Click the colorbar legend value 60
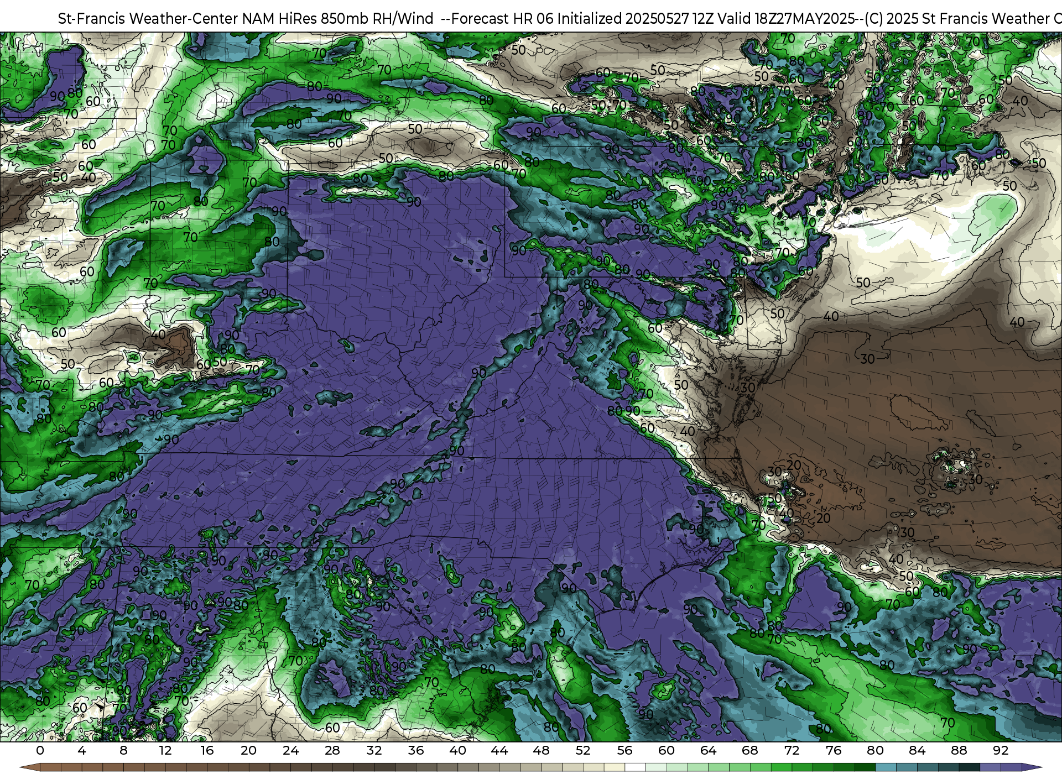This screenshot has height=774, width=1062. [x=667, y=750]
